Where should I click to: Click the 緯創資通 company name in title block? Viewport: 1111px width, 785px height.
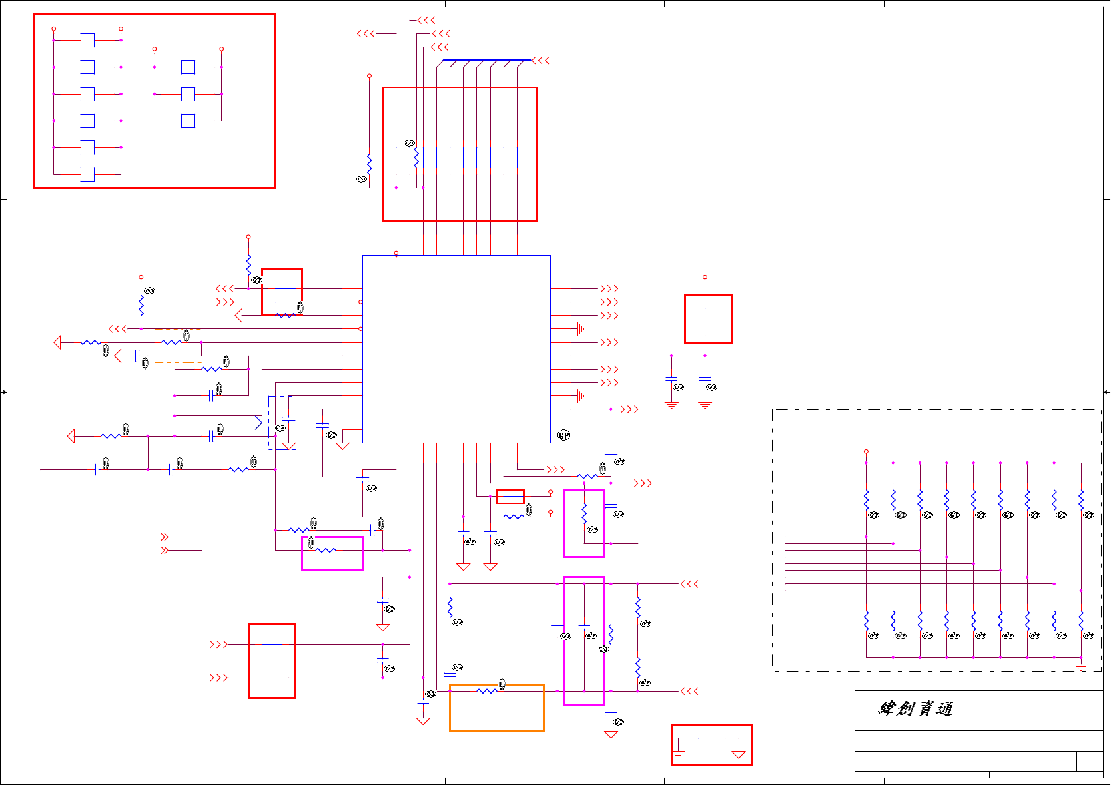[x=916, y=709]
